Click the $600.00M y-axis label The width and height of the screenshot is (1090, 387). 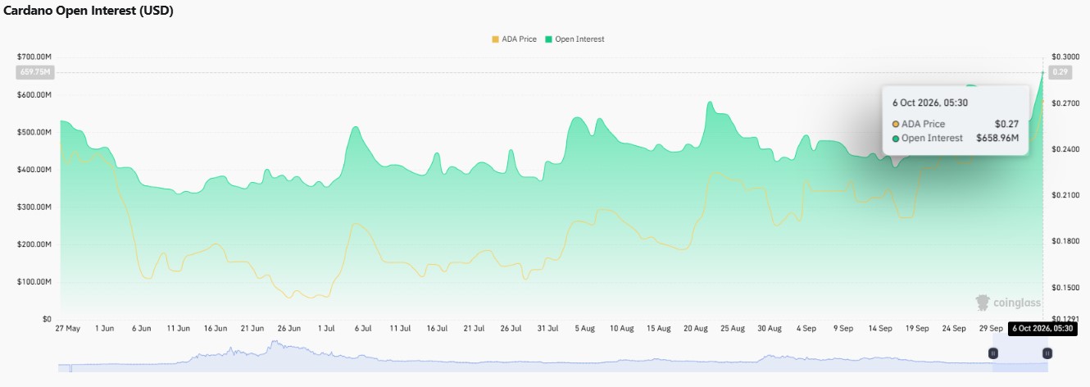[34, 95]
